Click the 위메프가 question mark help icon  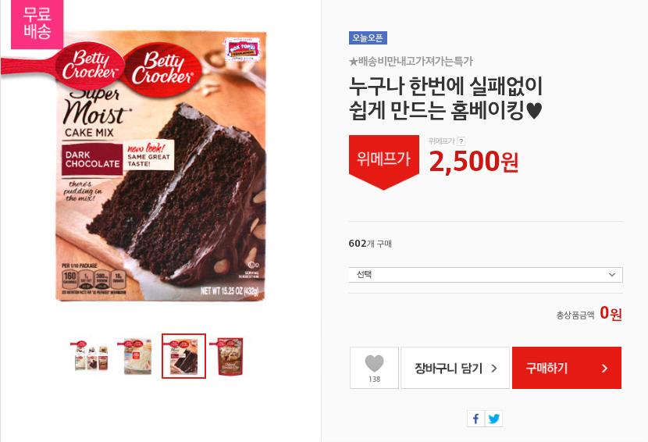[x=461, y=141]
